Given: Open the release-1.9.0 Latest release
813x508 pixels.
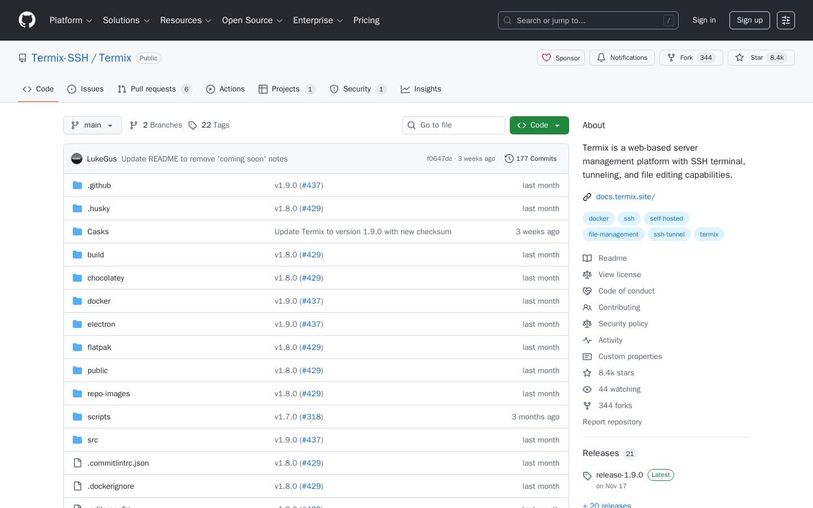Looking at the screenshot, I should click(619, 475).
